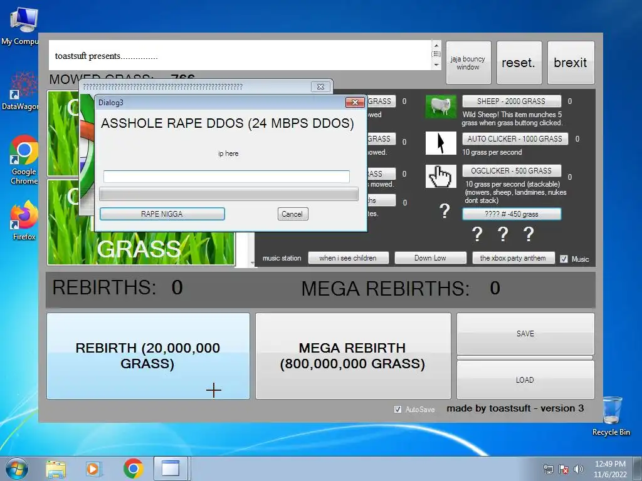Buy OGCLICKER - 500 GRASS item
The image size is (642, 481).
pos(512,170)
